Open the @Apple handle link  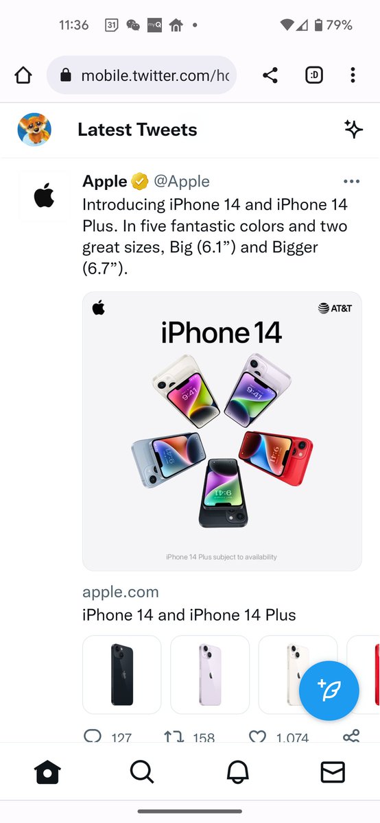pyautogui.click(x=182, y=181)
